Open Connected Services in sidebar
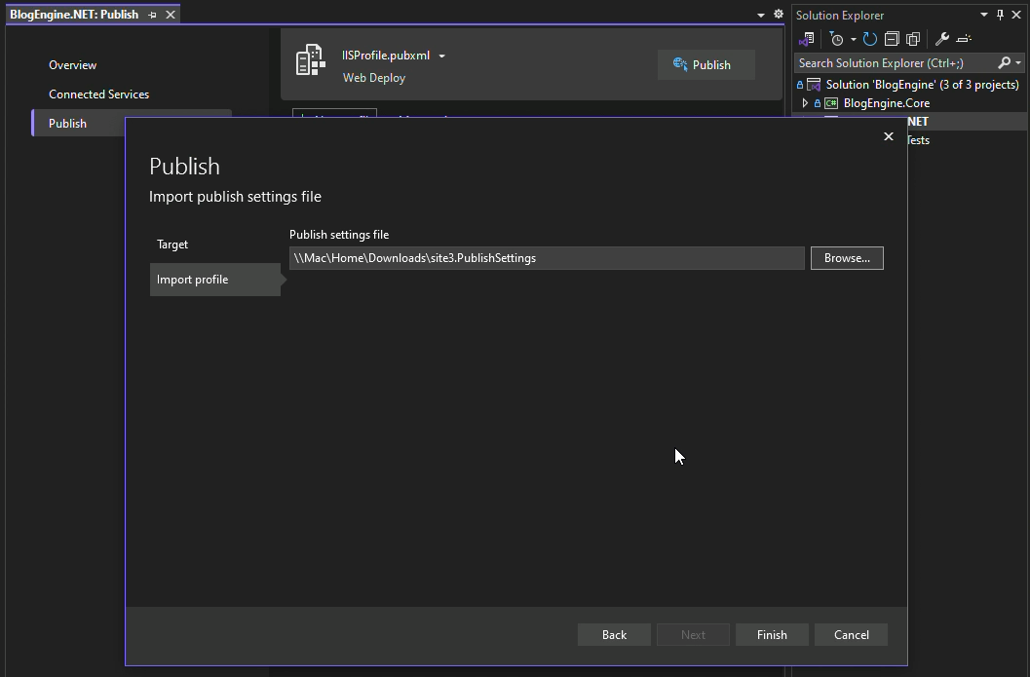This screenshot has height=677, width=1030. point(98,94)
